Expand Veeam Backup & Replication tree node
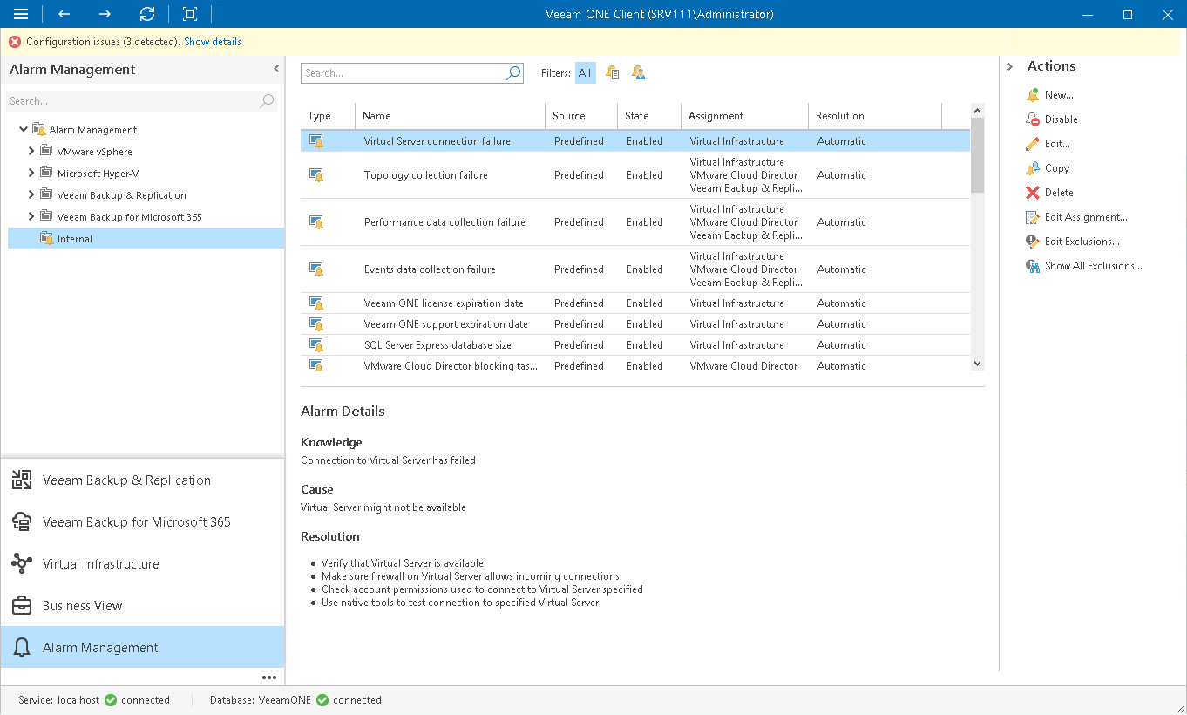 click(x=31, y=195)
